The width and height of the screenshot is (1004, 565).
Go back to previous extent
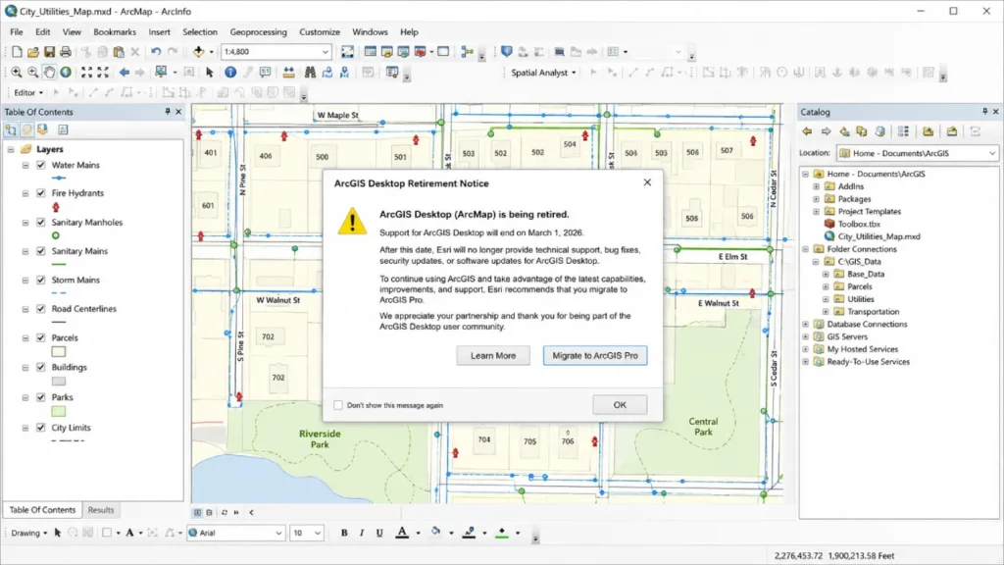point(125,73)
